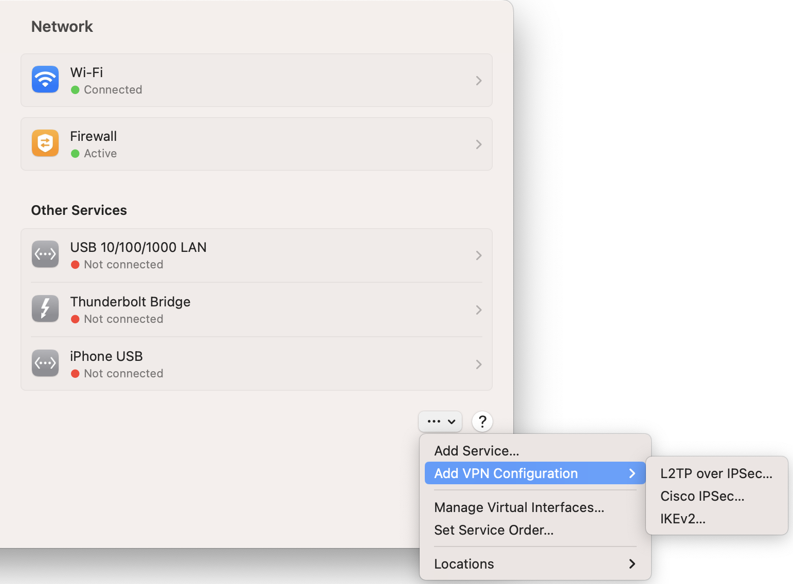Image resolution: width=793 pixels, height=584 pixels.
Task: Toggle the ellipsis actions dropdown button
Action: pos(441,422)
